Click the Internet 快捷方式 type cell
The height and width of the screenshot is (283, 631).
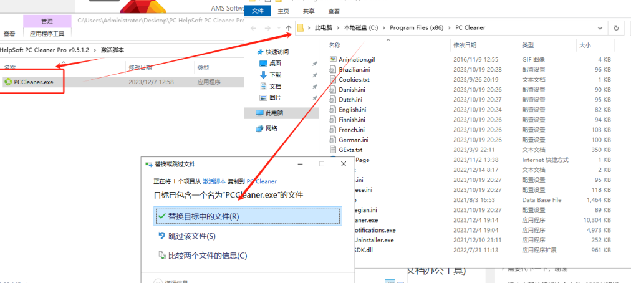coord(546,160)
